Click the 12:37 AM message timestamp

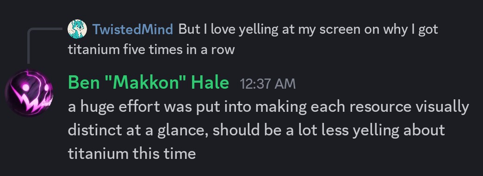pyautogui.click(x=268, y=84)
